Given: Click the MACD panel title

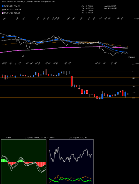Looking at the screenshot, I should (x=8, y=138).
